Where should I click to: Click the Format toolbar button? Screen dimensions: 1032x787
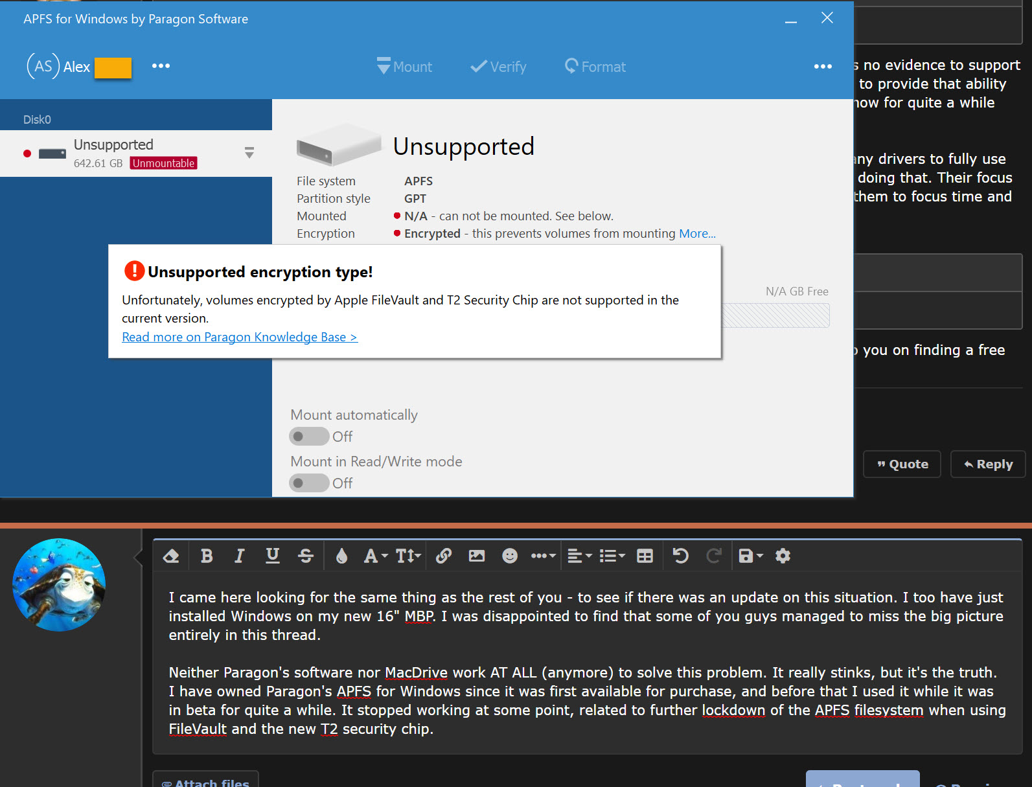coord(595,67)
